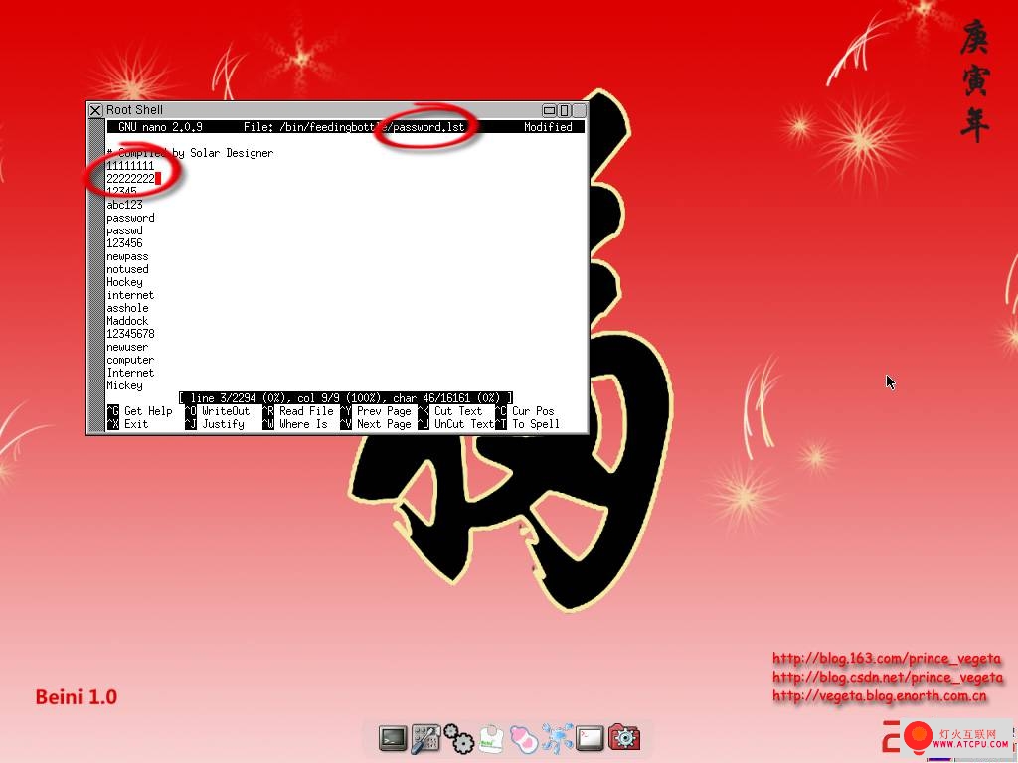Launch the white baby bib dock icon
This screenshot has width=1018, height=763.
[491, 739]
